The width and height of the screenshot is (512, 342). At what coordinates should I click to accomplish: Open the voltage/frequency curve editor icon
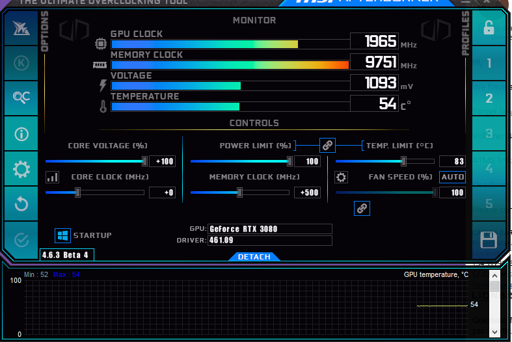point(52,178)
